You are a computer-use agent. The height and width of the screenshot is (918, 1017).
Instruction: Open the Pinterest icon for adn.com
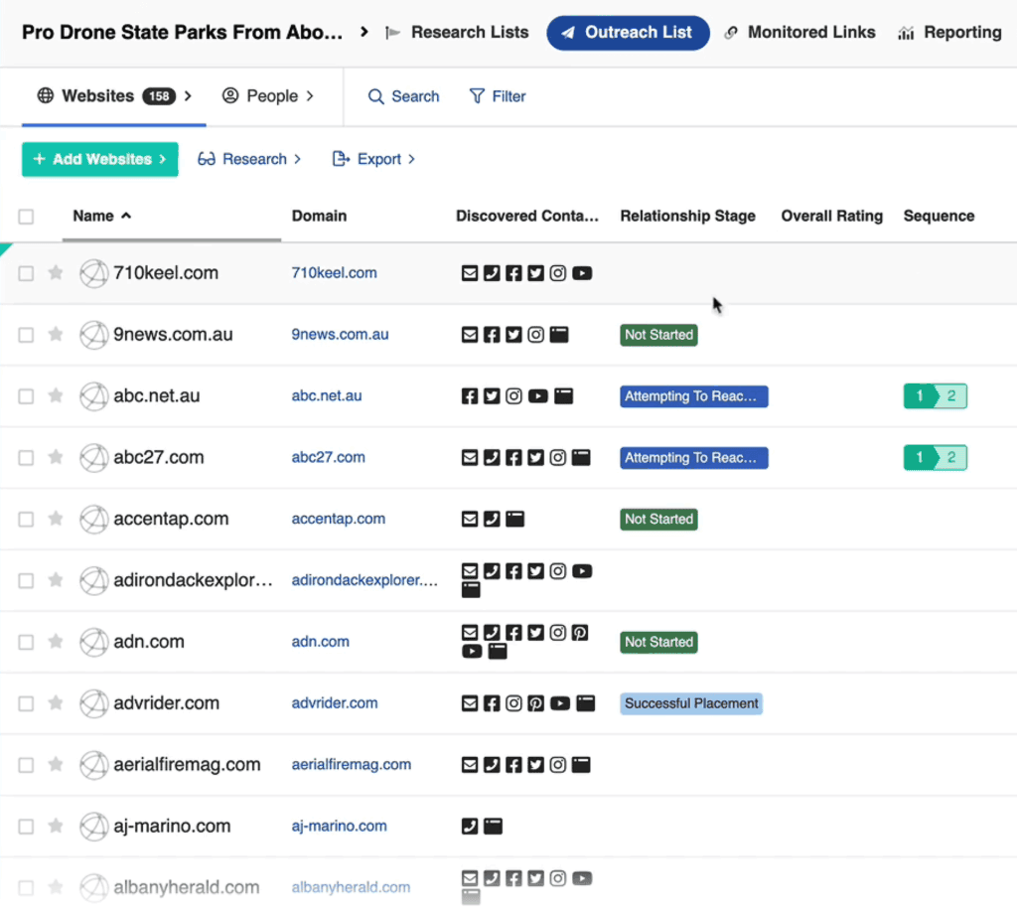[580, 632]
